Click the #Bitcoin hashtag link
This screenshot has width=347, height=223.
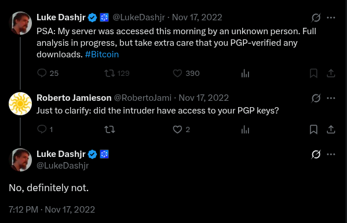point(102,54)
